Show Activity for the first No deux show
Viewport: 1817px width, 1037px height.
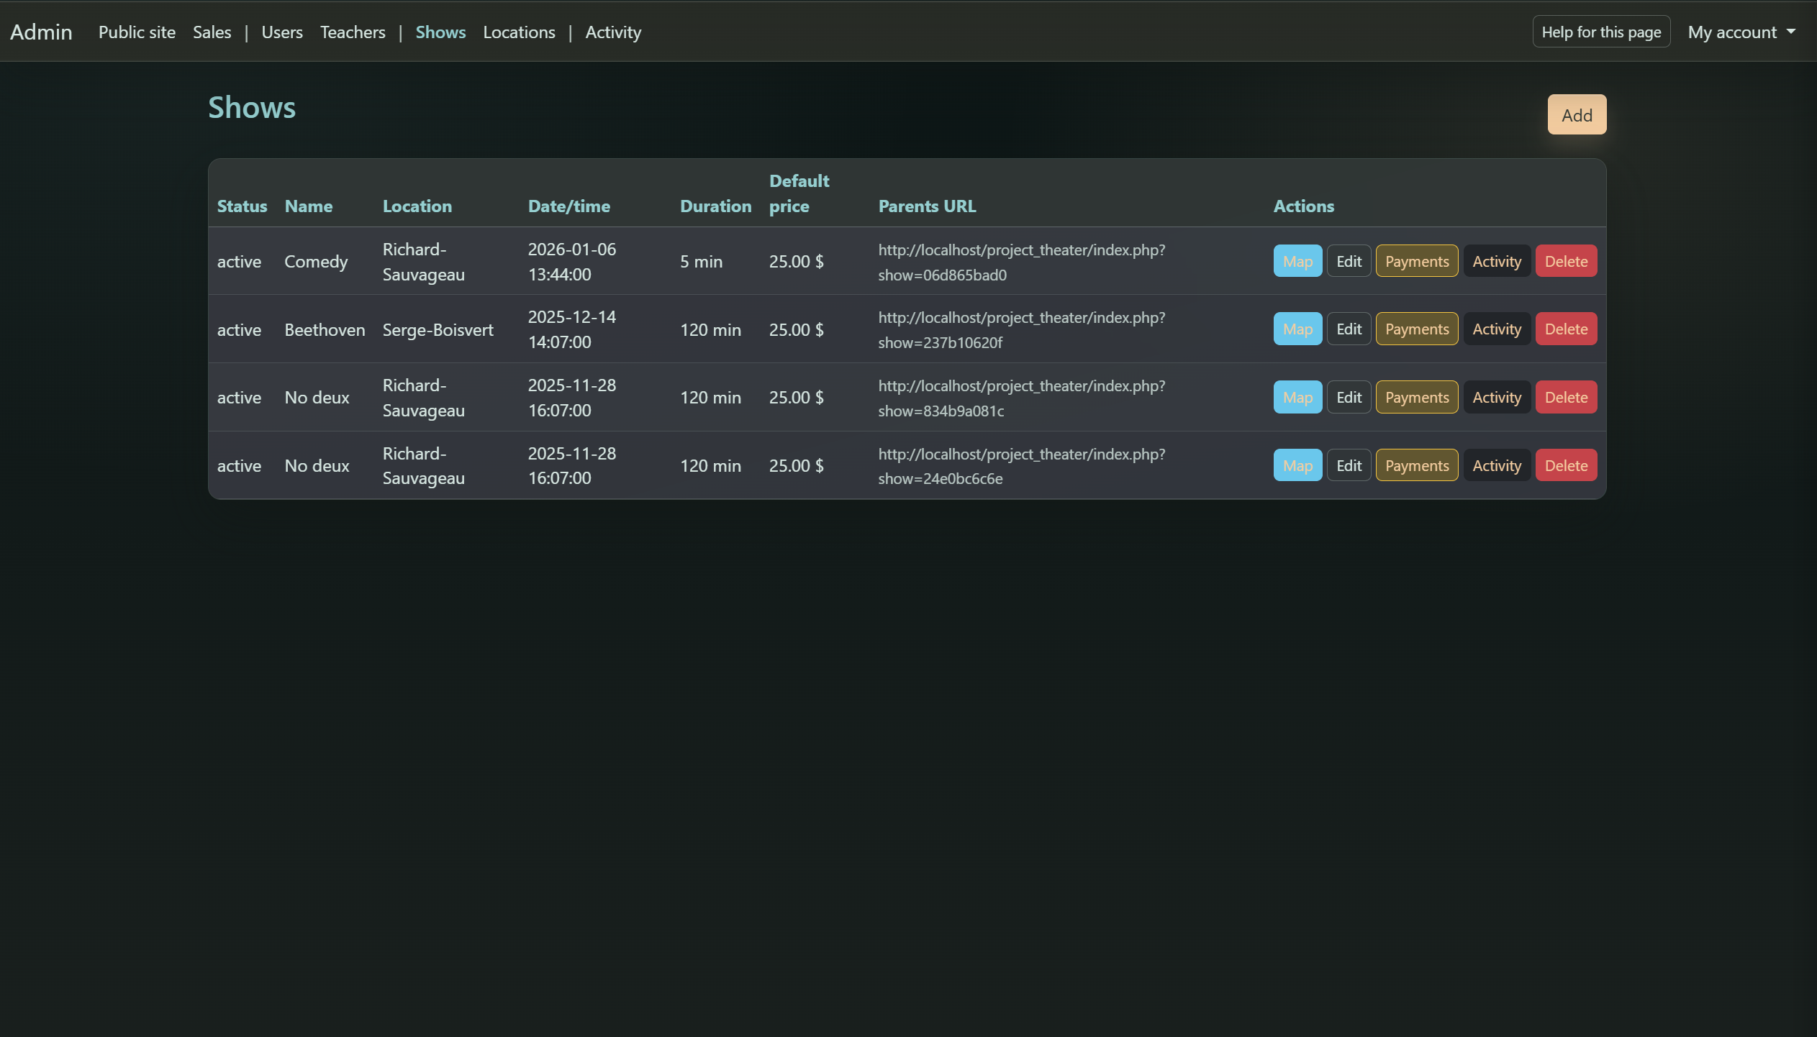[1496, 396]
